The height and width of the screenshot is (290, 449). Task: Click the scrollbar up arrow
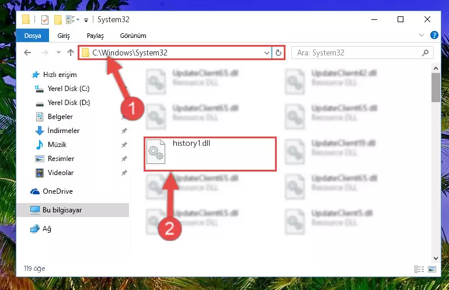click(436, 68)
